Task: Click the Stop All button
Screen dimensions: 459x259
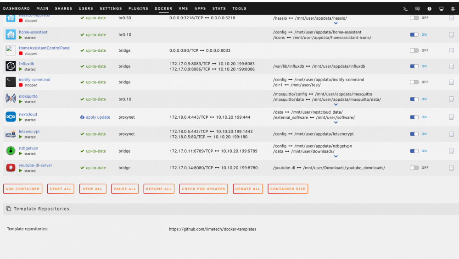Action: coord(93,189)
